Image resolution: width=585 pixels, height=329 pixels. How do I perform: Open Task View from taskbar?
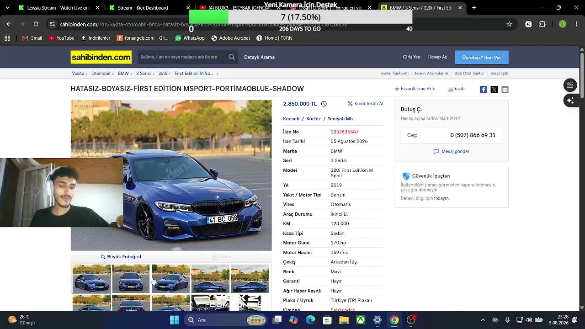[x=277, y=320]
